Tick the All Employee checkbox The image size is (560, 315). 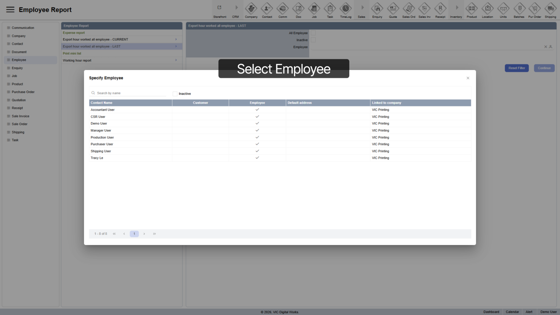(313, 33)
